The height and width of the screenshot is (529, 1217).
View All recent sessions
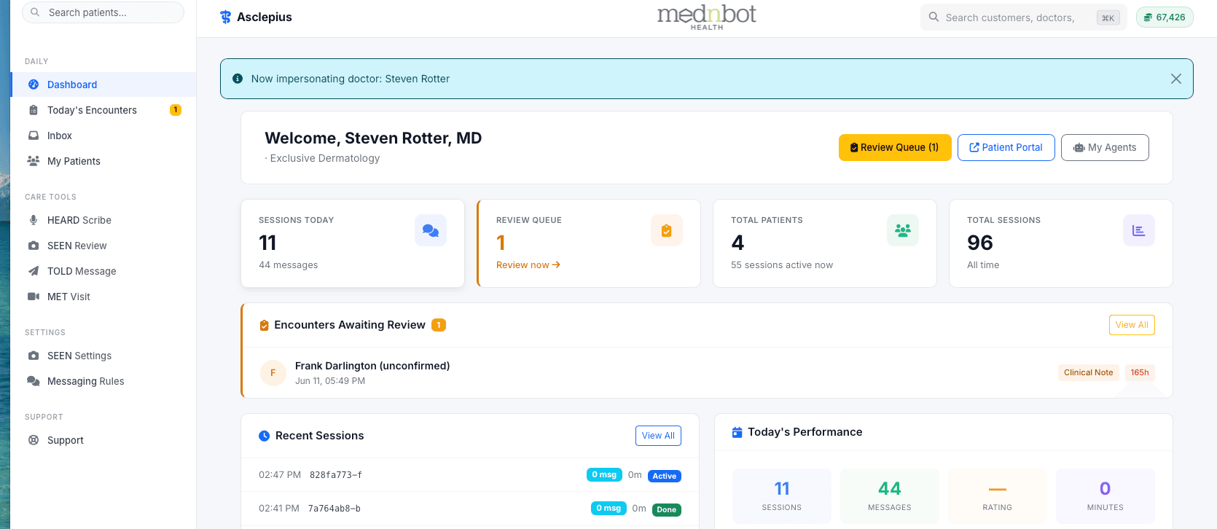tap(658, 436)
